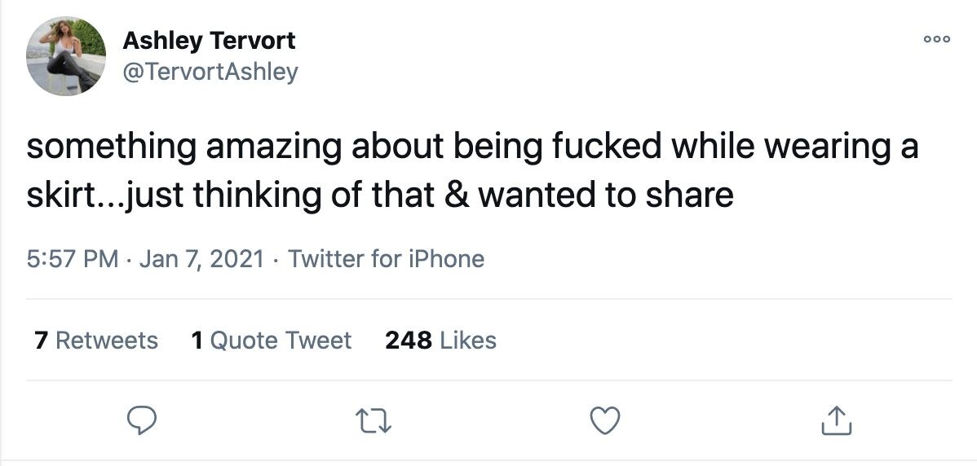
Task: Click the bold number 7 before Retweets
Action: 41,340
